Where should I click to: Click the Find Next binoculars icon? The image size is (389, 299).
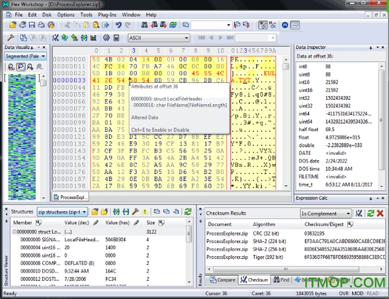(163, 25)
